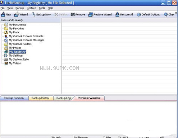This screenshot has width=178, height=138.
Task: Click the TurboBackup title bar icon
Action: pos(2,3)
